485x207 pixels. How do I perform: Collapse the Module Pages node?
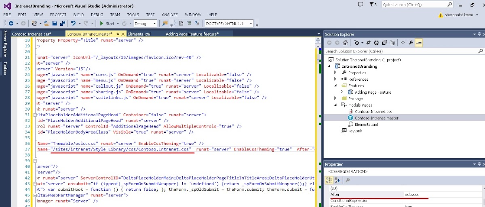(335, 105)
